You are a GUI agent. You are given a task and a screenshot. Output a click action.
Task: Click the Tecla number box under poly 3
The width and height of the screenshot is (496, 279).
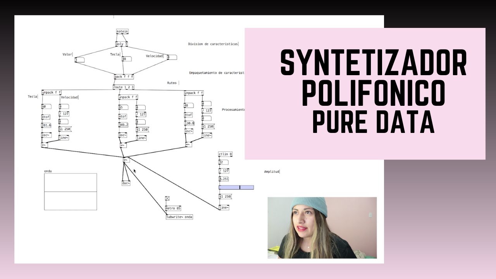126,59
